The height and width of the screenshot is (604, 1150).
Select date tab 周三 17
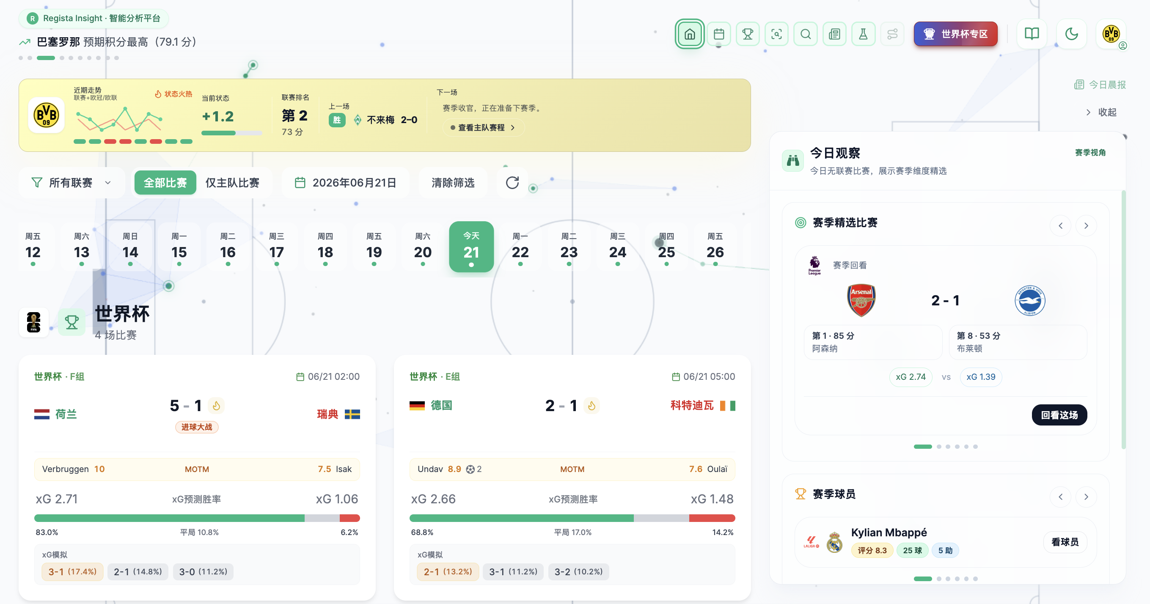click(276, 247)
